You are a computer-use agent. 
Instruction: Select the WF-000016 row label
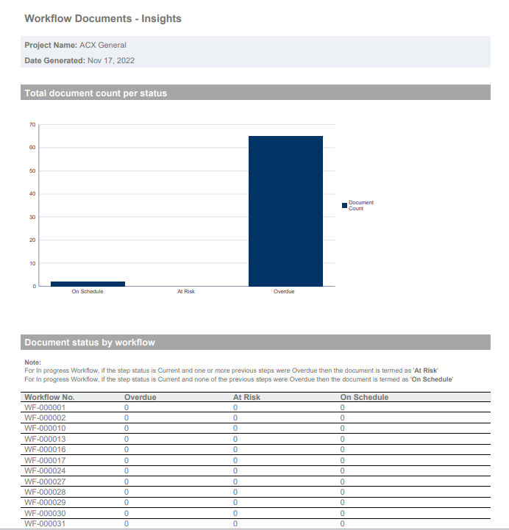(x=45, y=450)
